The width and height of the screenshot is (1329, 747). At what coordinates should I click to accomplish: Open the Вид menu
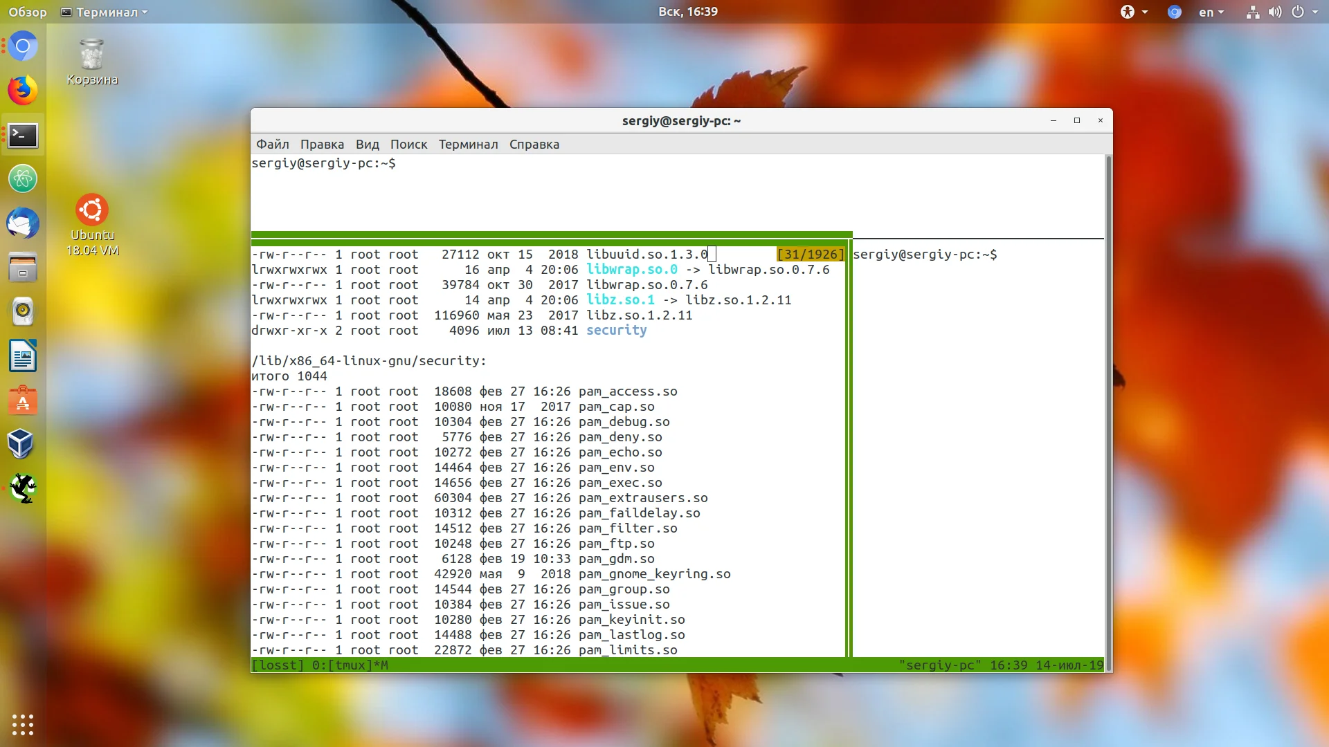(x=367, y=144)
